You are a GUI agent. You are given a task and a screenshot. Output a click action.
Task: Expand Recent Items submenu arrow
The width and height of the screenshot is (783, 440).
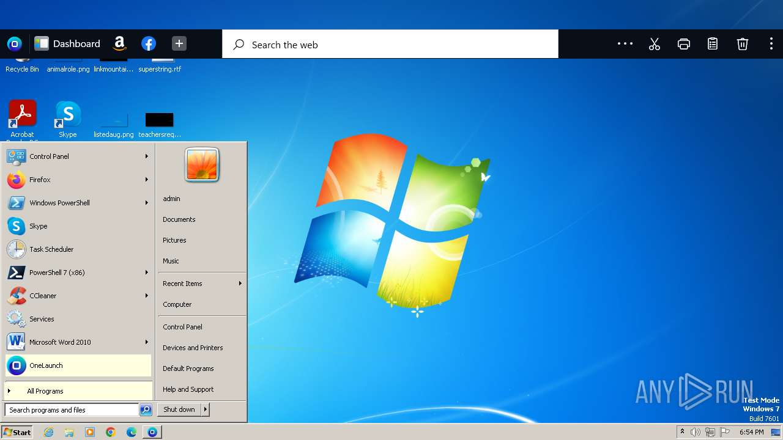pos(240,284)
